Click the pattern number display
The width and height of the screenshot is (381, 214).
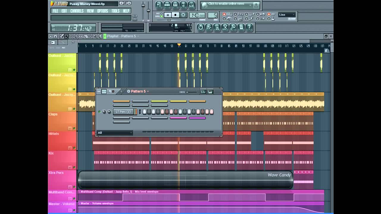pyautogui.click(x=213, y=15)
